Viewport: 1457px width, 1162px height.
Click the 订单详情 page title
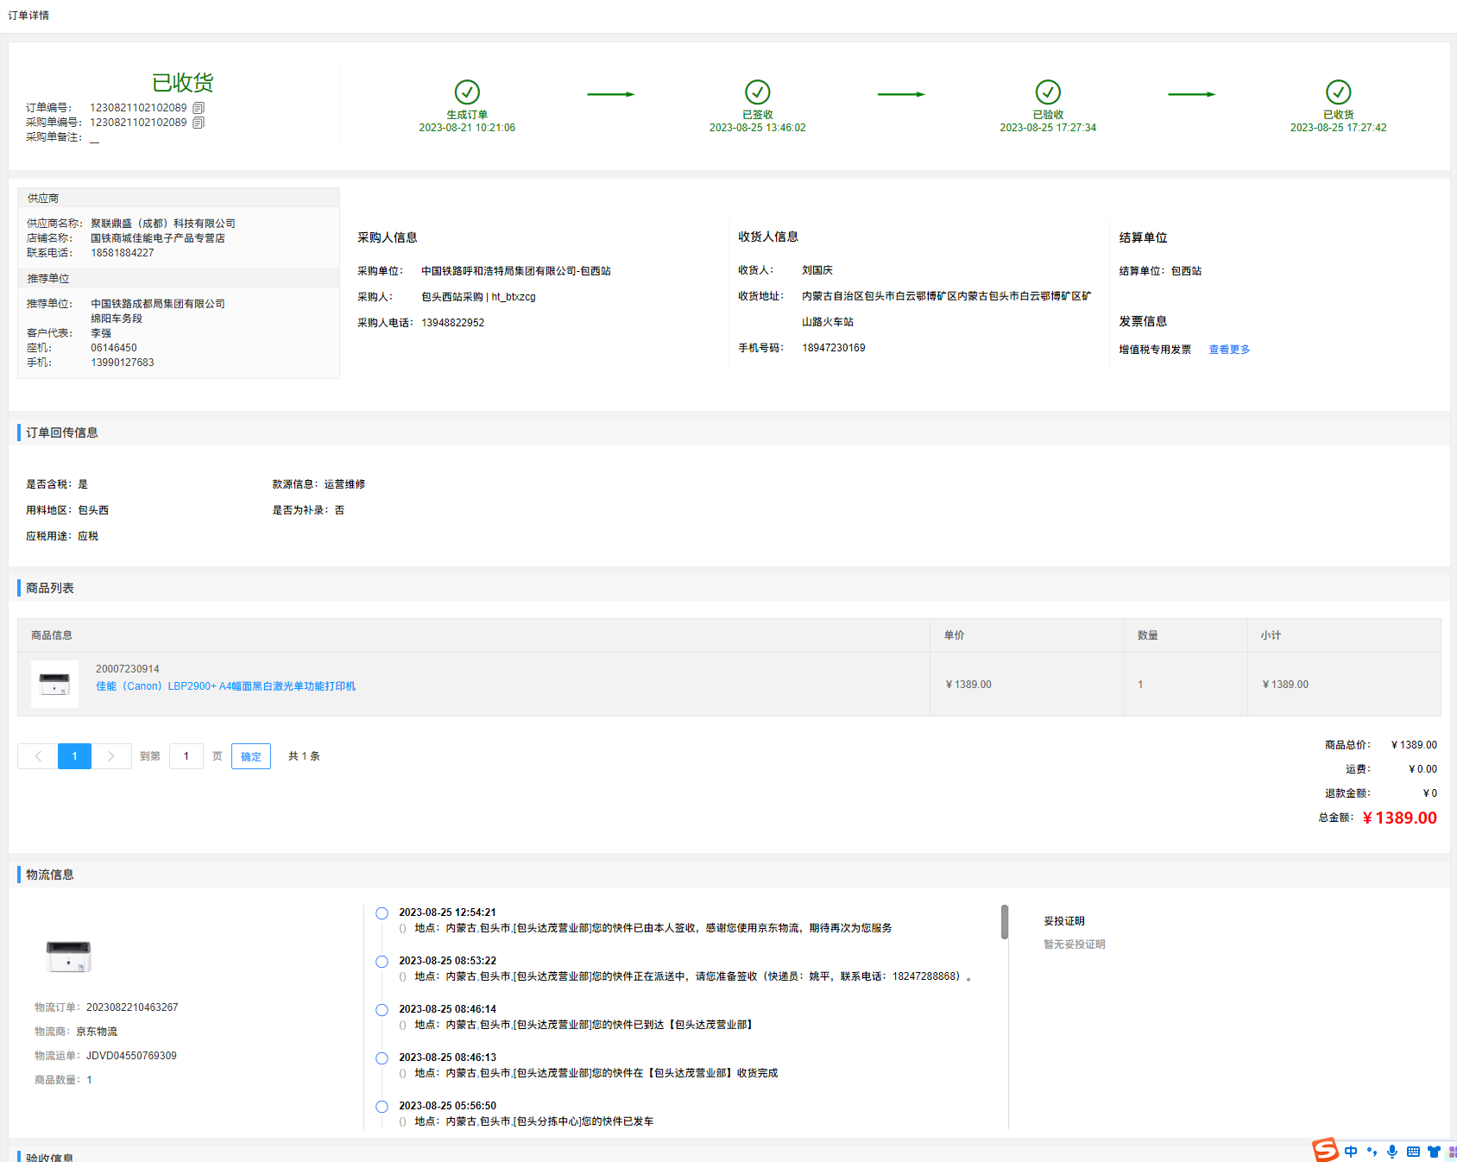[x=28, y=16]
